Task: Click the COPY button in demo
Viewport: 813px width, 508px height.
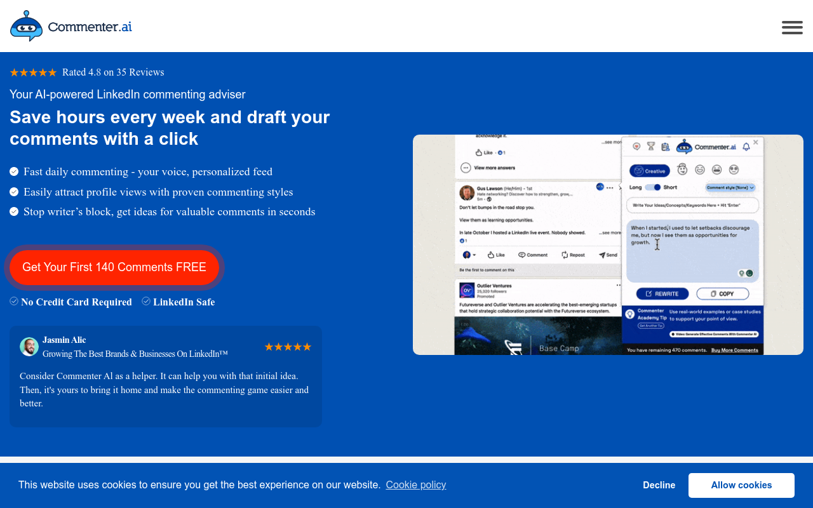Action: click(723, 294)
